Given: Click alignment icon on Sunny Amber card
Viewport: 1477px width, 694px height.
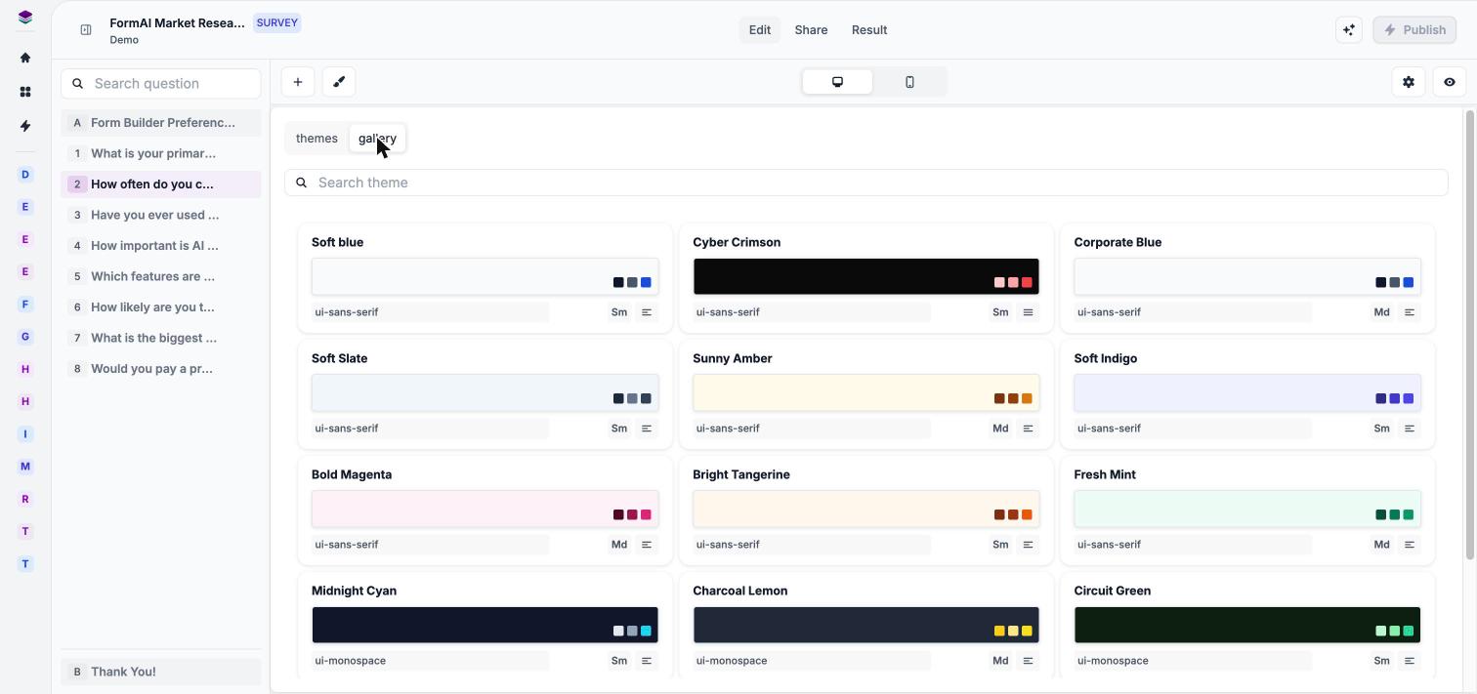Looking at the screenshot, I should pyautogui.click(x=1028, y=429).
